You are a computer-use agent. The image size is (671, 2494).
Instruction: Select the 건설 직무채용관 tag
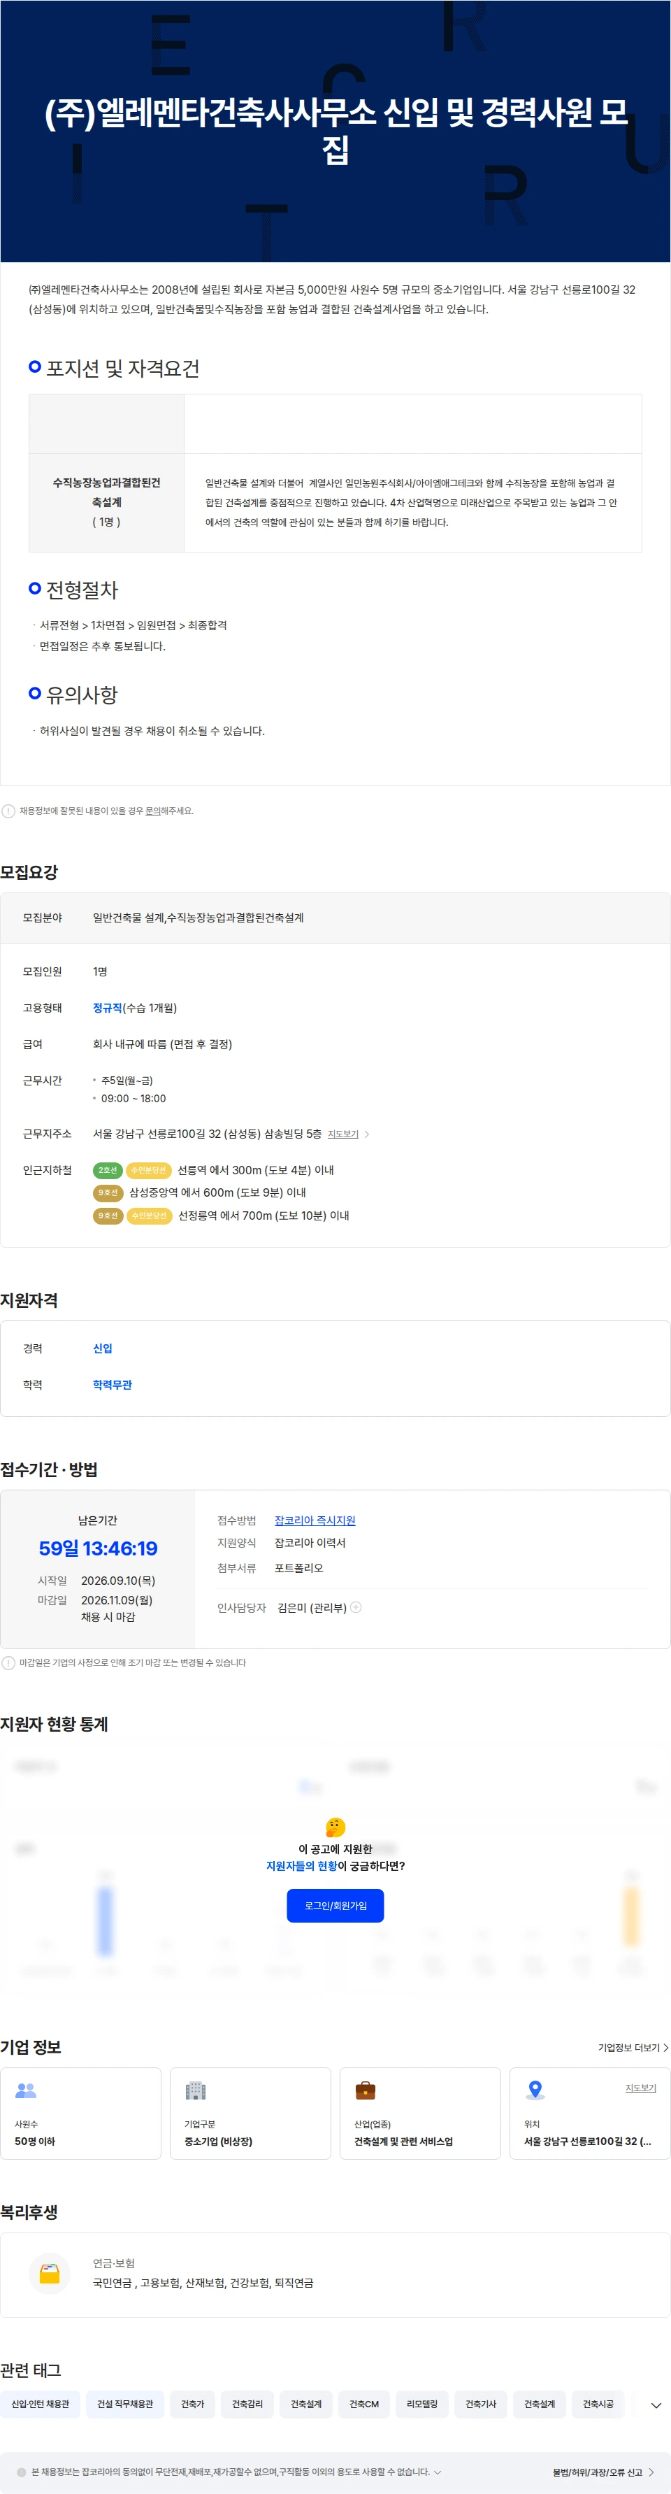[125, 2404]
